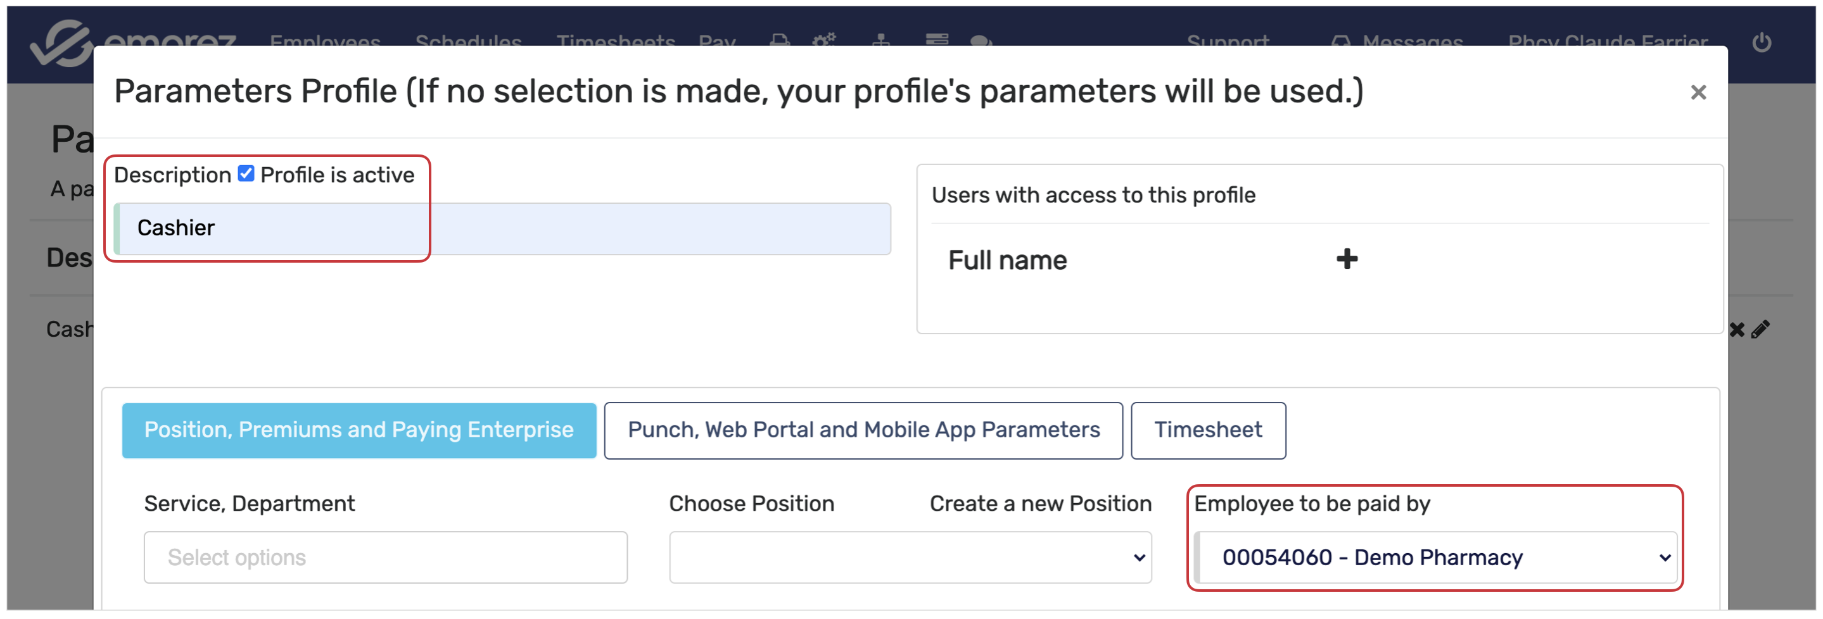
Task: Click the delete X icon beside the pencil
Action: coord(1737,329)
